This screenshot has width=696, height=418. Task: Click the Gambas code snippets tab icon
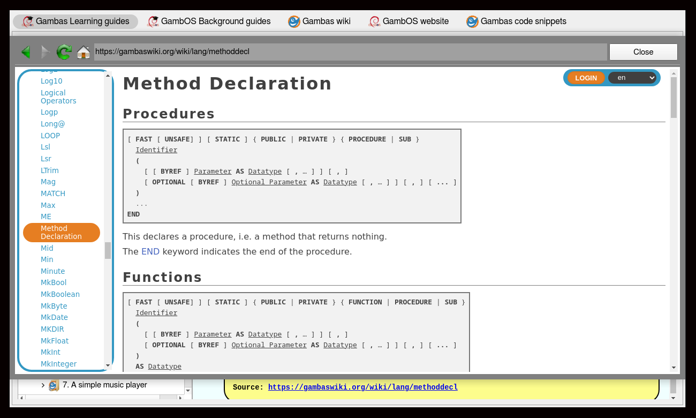point(472,21)
